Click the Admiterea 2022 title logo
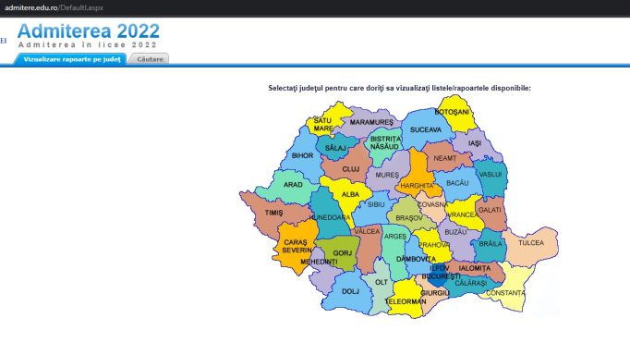The height and width of the screenshot is (355, 630). click(89, 31)
